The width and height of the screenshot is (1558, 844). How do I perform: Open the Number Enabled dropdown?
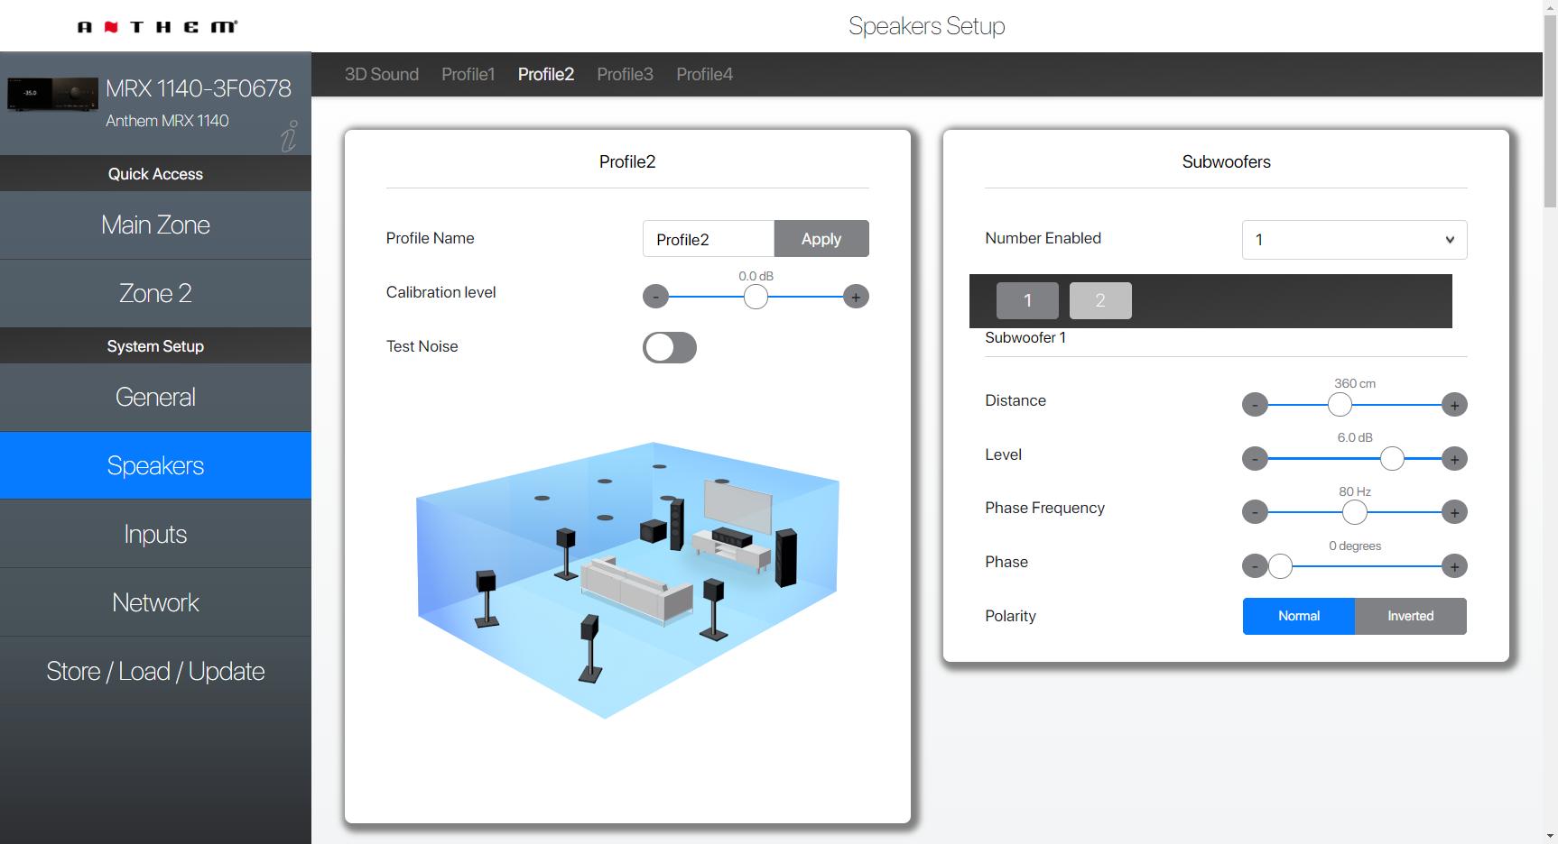click(x=1355, y=240)
